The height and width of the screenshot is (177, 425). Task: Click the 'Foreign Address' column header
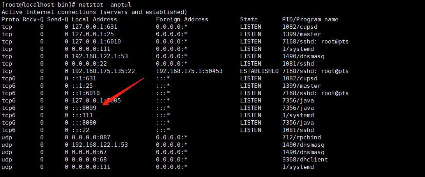click(182, 19)
